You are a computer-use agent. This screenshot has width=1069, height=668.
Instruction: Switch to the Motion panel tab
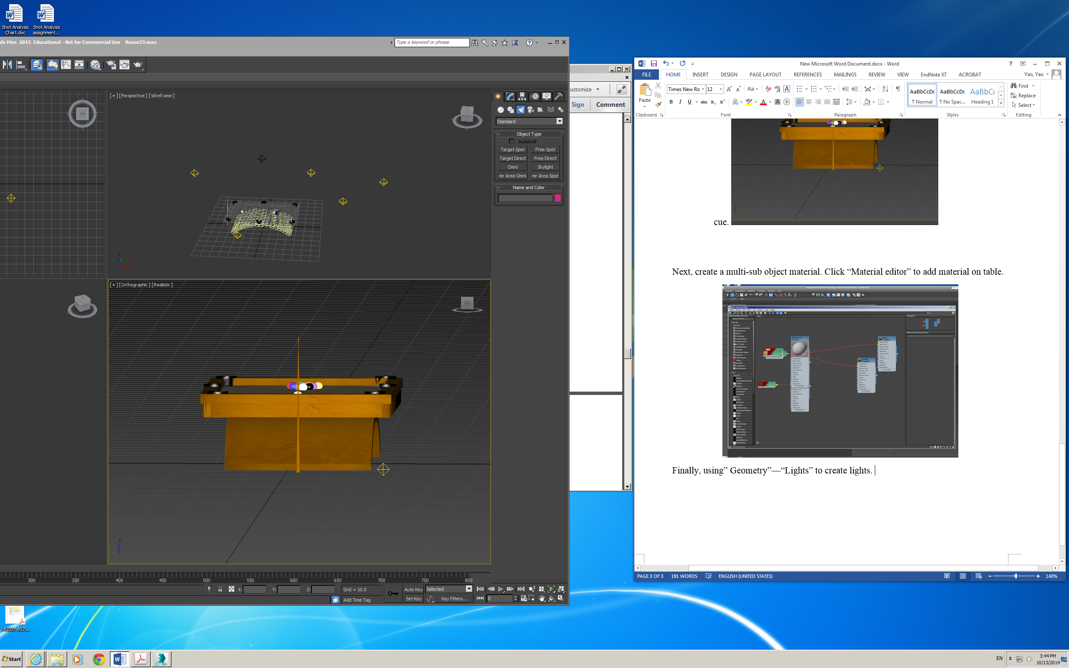coord(534,96)
